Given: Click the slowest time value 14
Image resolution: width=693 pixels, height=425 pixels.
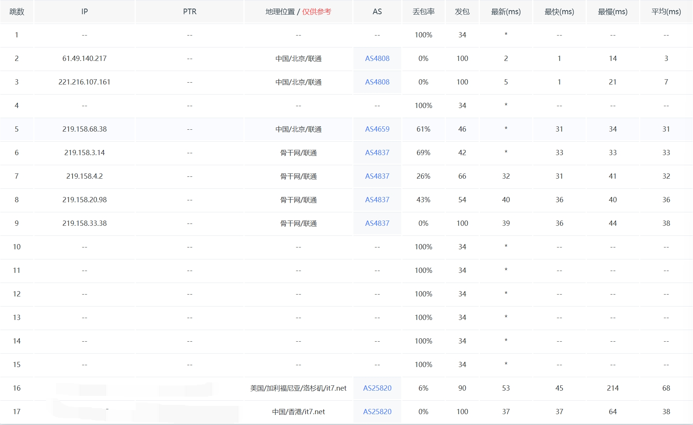Looking at the screenshot, I should 613,58.
